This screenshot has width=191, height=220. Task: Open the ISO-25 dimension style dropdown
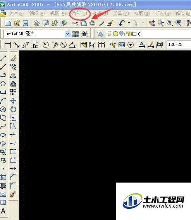pyautogui.click(x=179, y=45)
